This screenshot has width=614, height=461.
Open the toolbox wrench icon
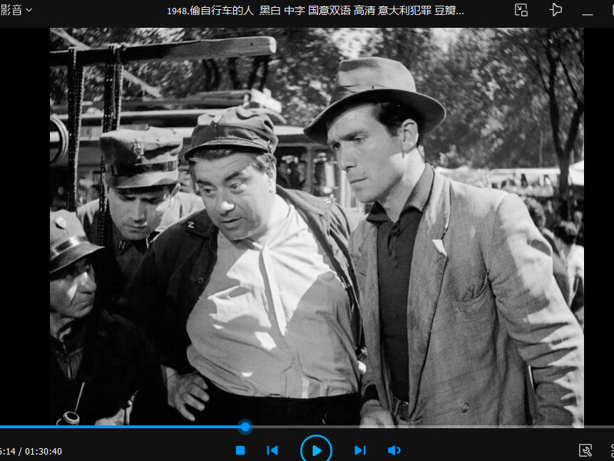click(x=585, y=450)
